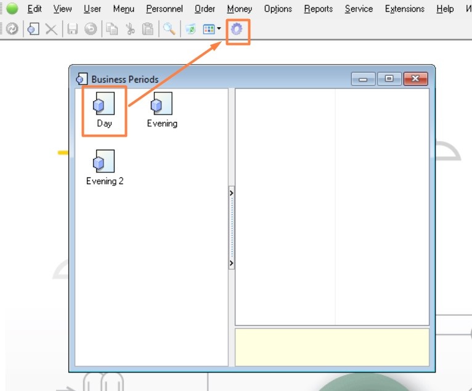Viewport: 472px width, 391px height.
Task: Select the Day business period
Action: pos(104,110)
